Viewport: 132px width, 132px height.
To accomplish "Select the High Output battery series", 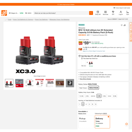I will pyautogui.click(x=83, y=88).
